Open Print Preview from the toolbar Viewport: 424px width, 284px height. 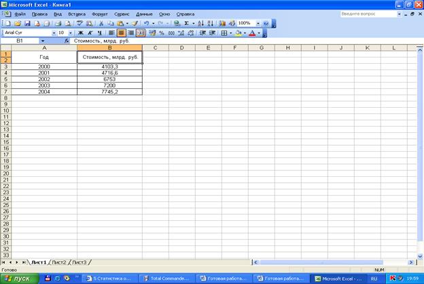[67, 24]
